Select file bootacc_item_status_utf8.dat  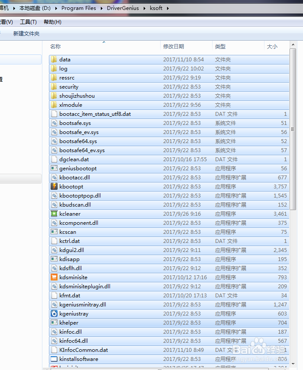[x=169, y=114]
